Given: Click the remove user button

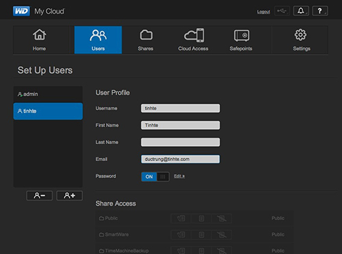Looking at the screenshot, I should [x=40, y=195].
